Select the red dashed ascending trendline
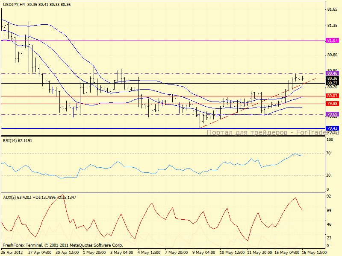The image size is (342, 256). coord(256,102)
